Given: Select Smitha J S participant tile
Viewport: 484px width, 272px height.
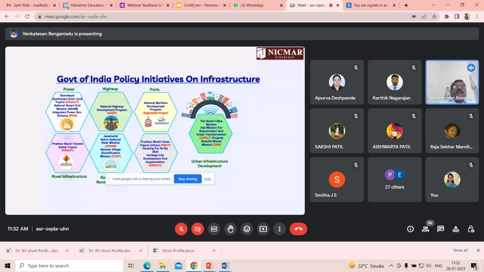Looking at the screenshot, I should pos(337,179).
